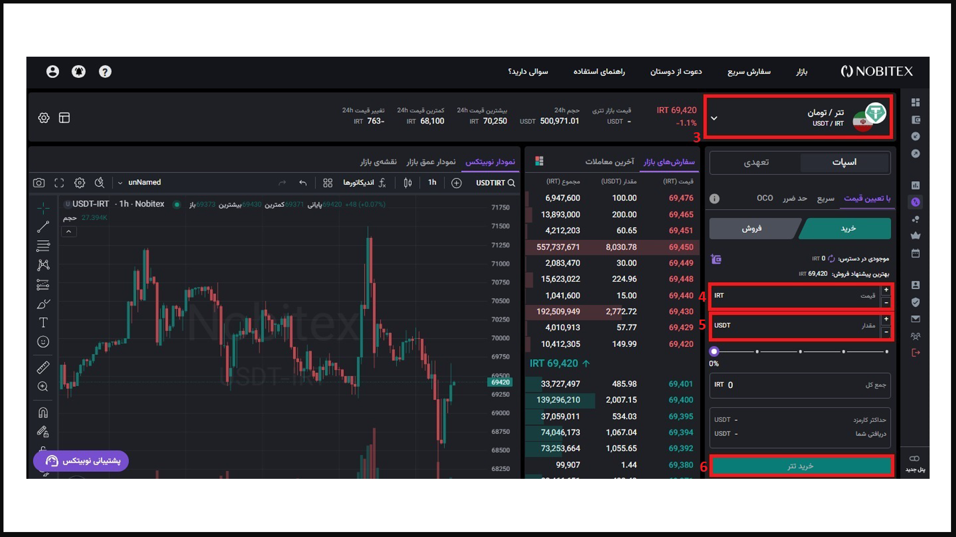Screen dimensions: 956x537
Task: Open the logout icon in sidebar
Action: click(915, 353)
